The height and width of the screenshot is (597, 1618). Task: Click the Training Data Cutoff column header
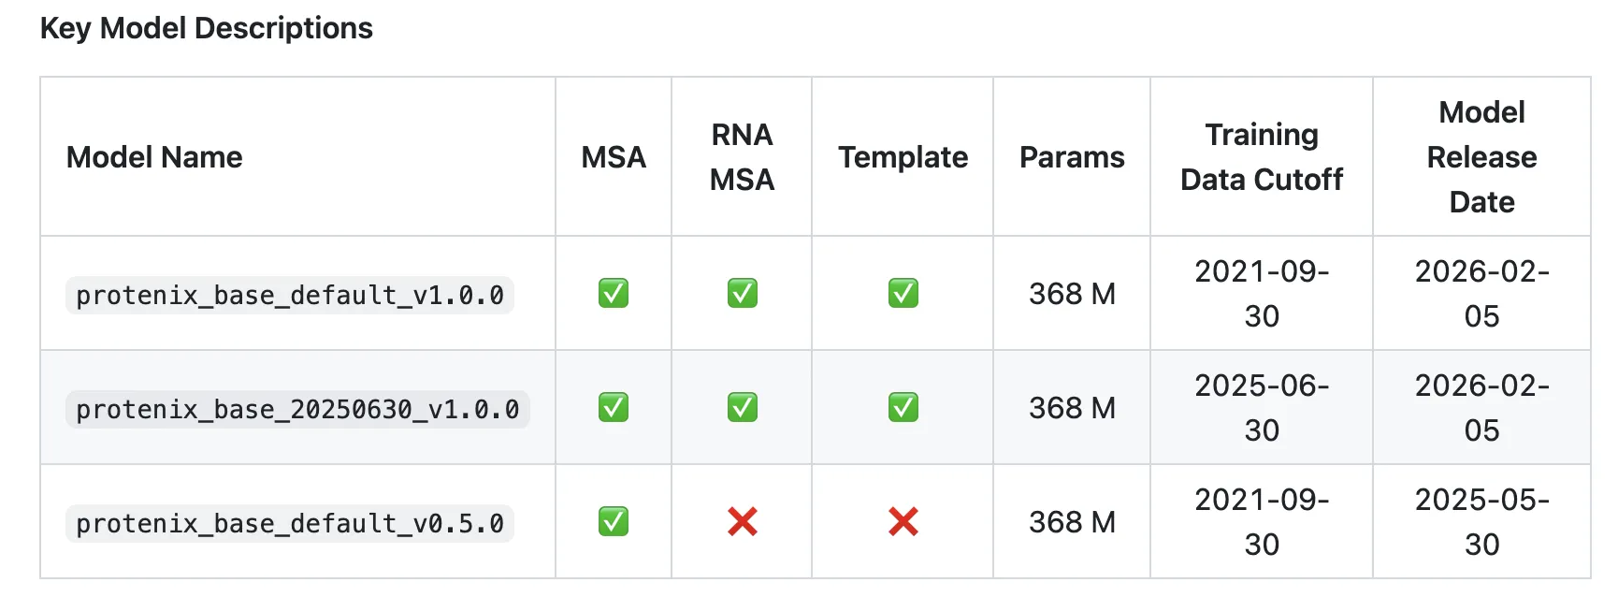pos(1262,157)
